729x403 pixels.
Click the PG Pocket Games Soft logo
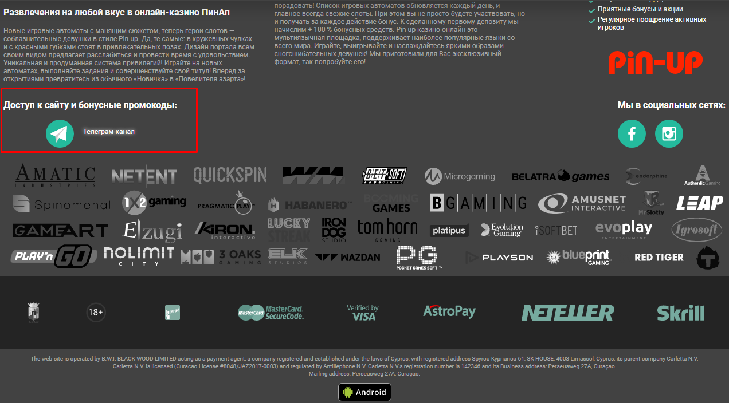[x=420, y=258]
